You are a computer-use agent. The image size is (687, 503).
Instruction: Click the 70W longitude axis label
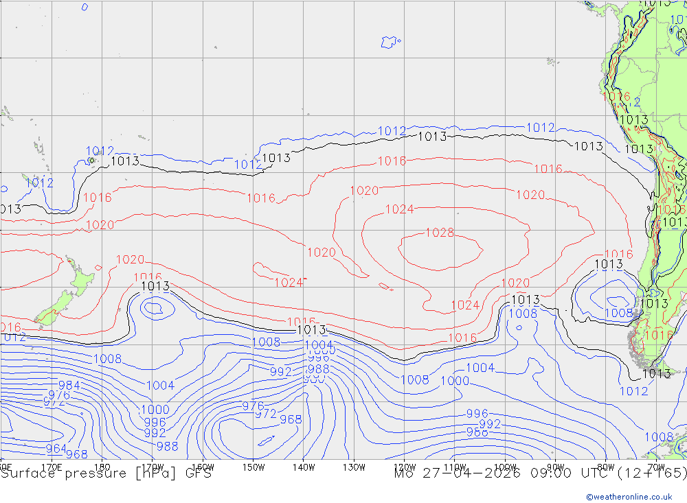coord(656,467)
